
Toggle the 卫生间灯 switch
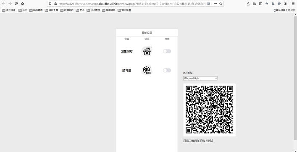pos(167,51)
